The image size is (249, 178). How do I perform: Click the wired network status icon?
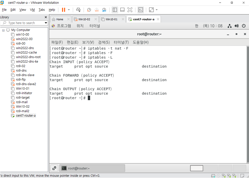point(229,26)
